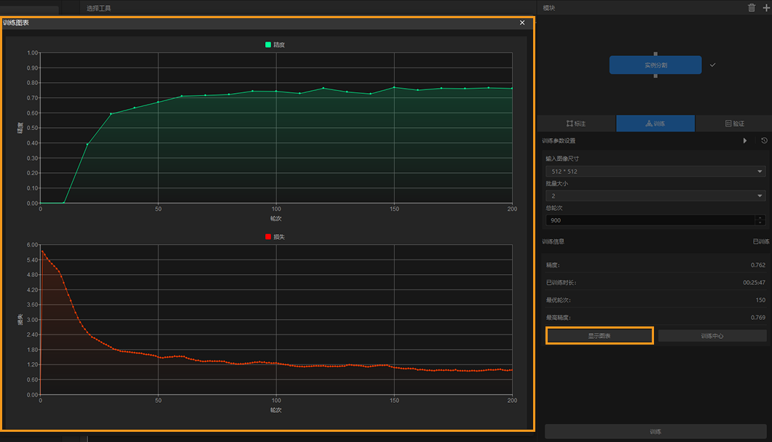Viewport: 772px width, 442px height.
Task: Open 训练中心 training center button
Action: point(712,336)
